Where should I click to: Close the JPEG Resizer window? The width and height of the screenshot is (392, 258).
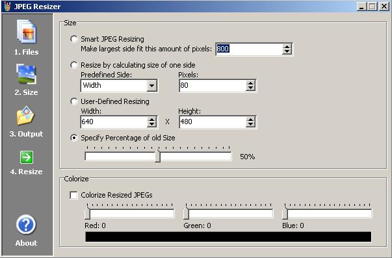click(384, 6)
